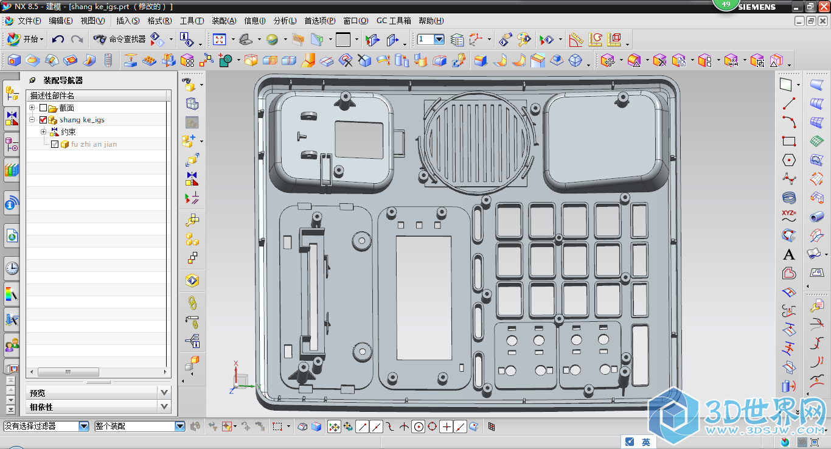Open the GC 工具箱 menu
Viewport: 831px width, 449px height.
pos(394,21)
